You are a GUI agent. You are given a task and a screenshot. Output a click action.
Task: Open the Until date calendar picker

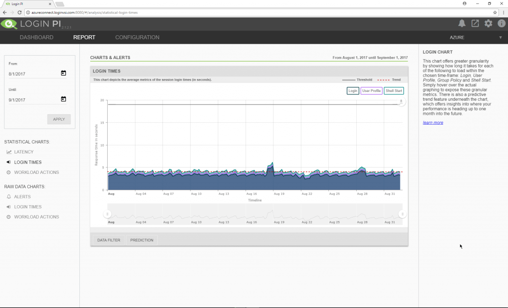(63, 99)
